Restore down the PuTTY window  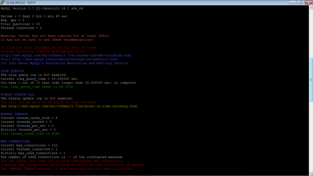[x=300, y=2]
